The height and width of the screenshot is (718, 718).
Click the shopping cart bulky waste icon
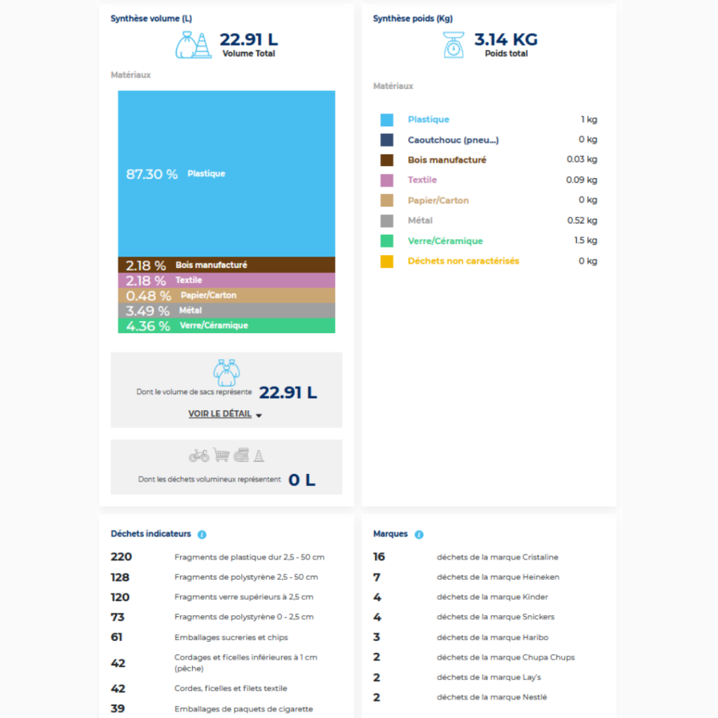coord(222,455)
